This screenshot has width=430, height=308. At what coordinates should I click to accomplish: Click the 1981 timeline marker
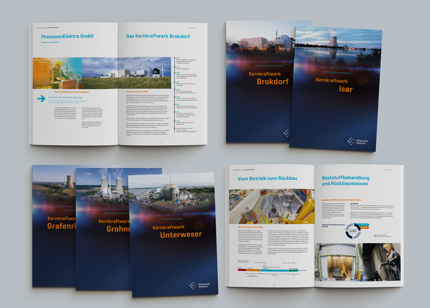[x=174, y=67]
